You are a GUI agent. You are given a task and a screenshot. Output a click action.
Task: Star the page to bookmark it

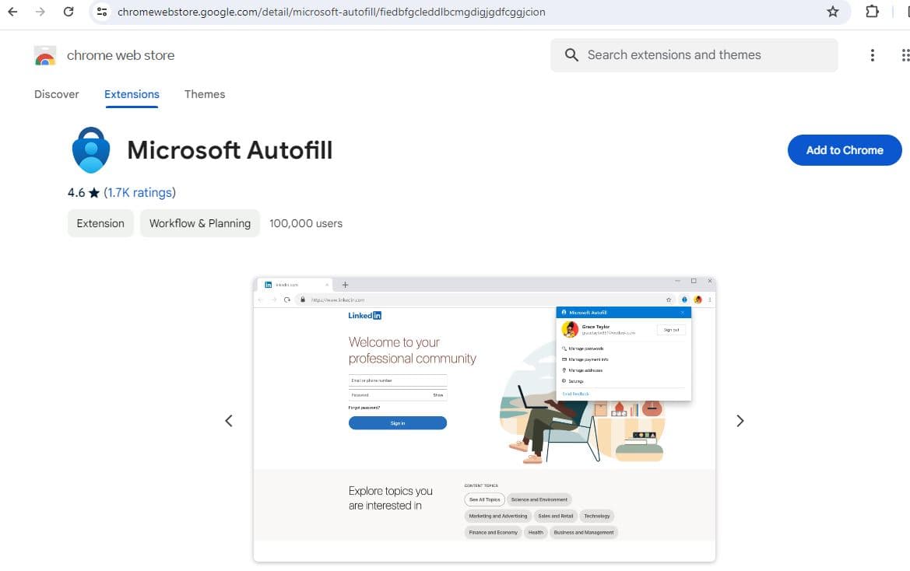pos(832,12)
